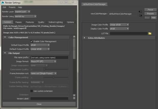Screen dimensions: 158x109
Task: Click the File name prefix field
Action: 49,58
